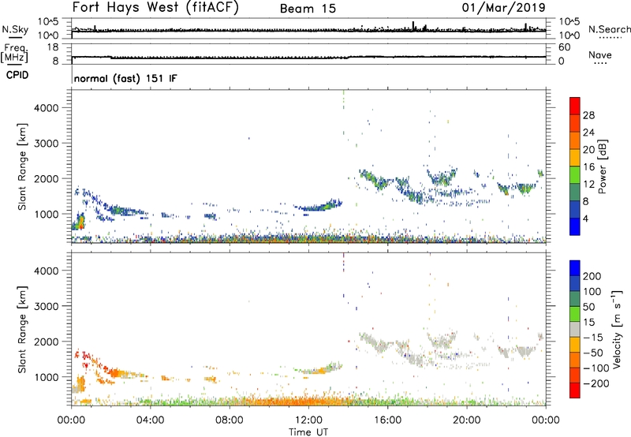
Task: Click the "N.Sky" legend label
Action: click(15, 29)
